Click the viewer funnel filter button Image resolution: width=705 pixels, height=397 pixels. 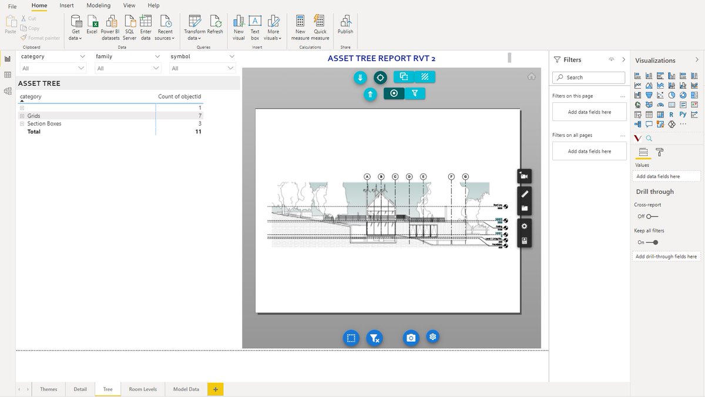tap(415, 93)
